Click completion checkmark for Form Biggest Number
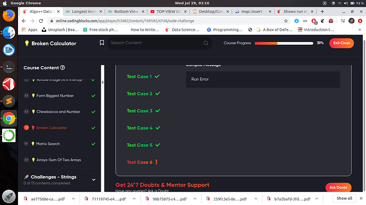This screenshot has width=366, height=205. tap(93, 96)
